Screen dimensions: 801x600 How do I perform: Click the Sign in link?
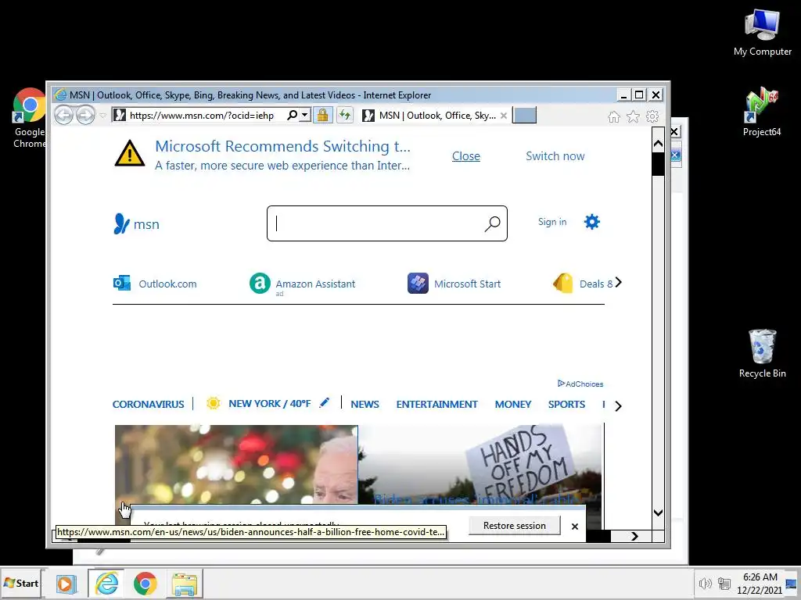click(552, 222)
